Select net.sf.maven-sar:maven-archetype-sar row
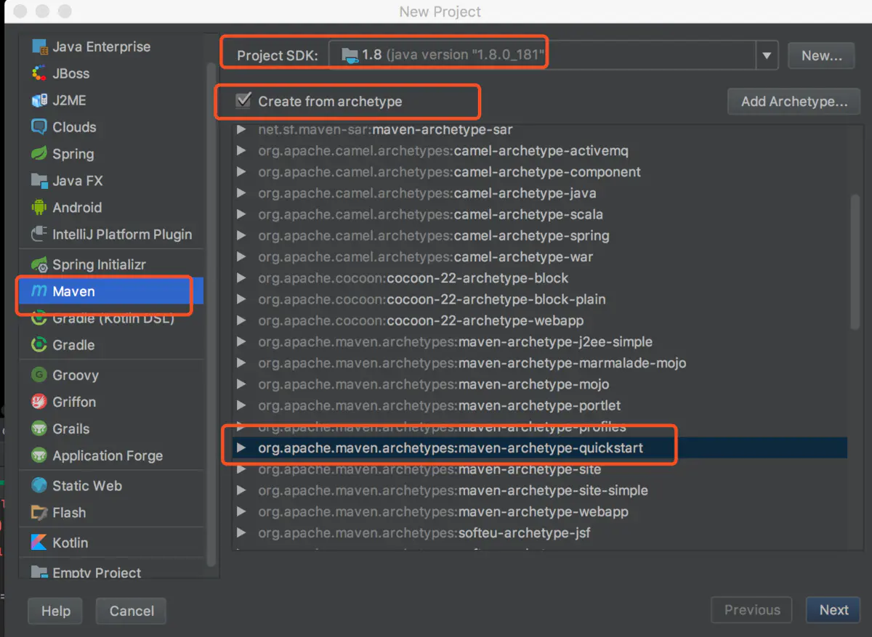The image size is (872, 637). coord(539,131)
